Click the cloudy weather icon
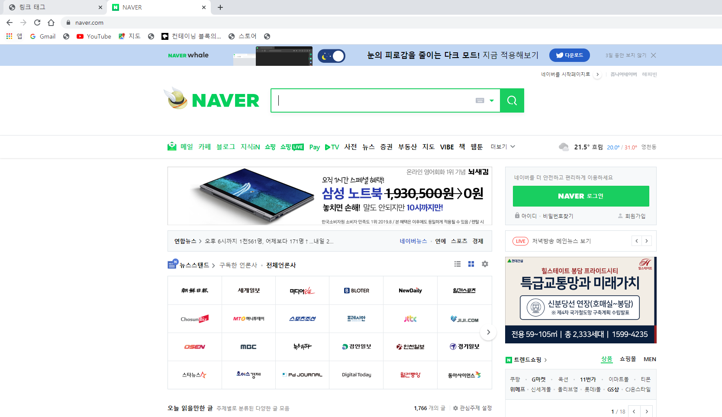 coord(564,147)
